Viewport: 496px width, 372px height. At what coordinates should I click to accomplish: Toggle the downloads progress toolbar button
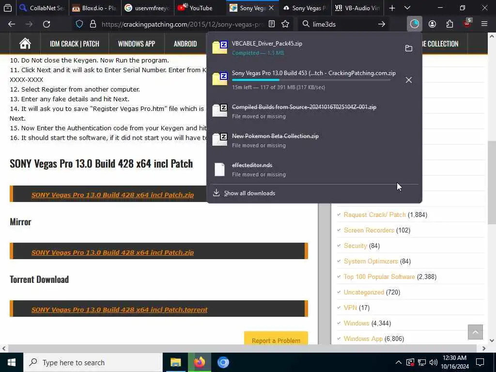coord(415,24)
